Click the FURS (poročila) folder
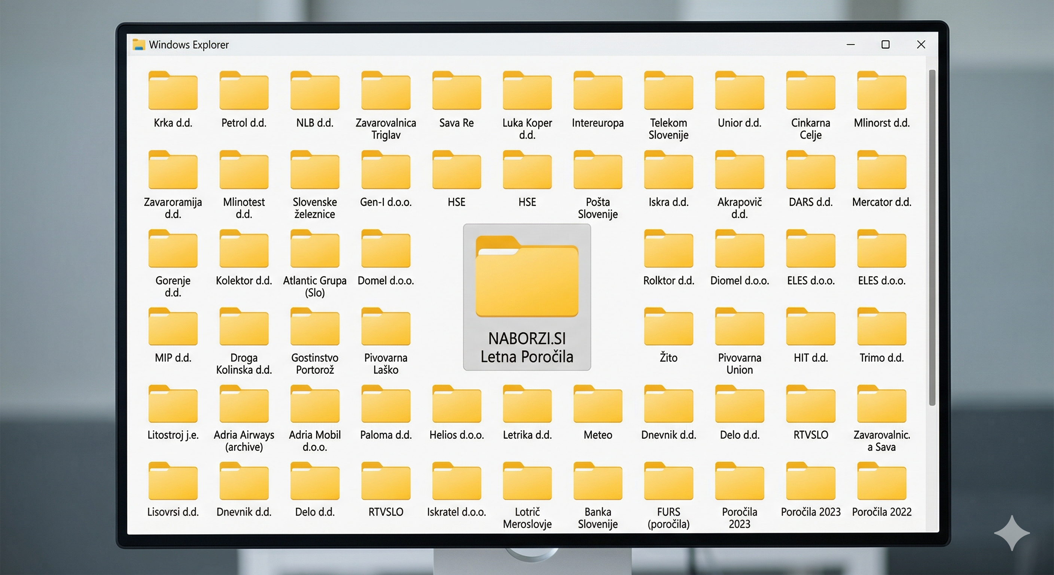 (668, 482)
